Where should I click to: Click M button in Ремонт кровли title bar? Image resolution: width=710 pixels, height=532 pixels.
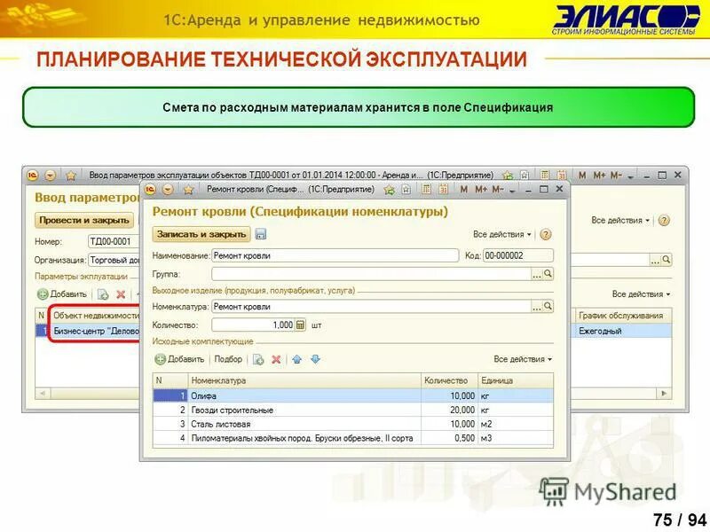(x=463, y=189)
